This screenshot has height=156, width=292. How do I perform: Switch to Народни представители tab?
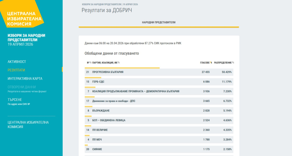tap(159, 22)
